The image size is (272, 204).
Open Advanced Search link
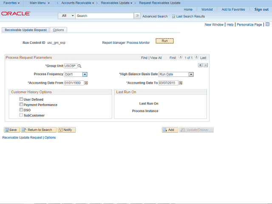point(155,17)
